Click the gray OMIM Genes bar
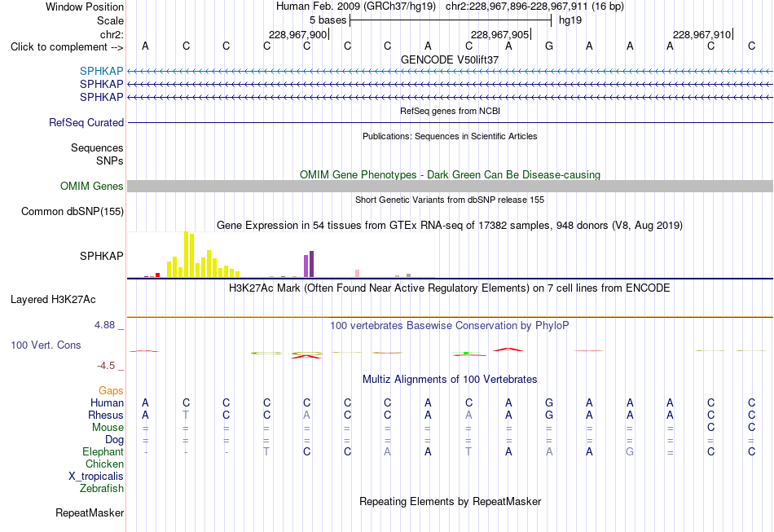Viewport: 774px width, 532px height. coord(450,186)
